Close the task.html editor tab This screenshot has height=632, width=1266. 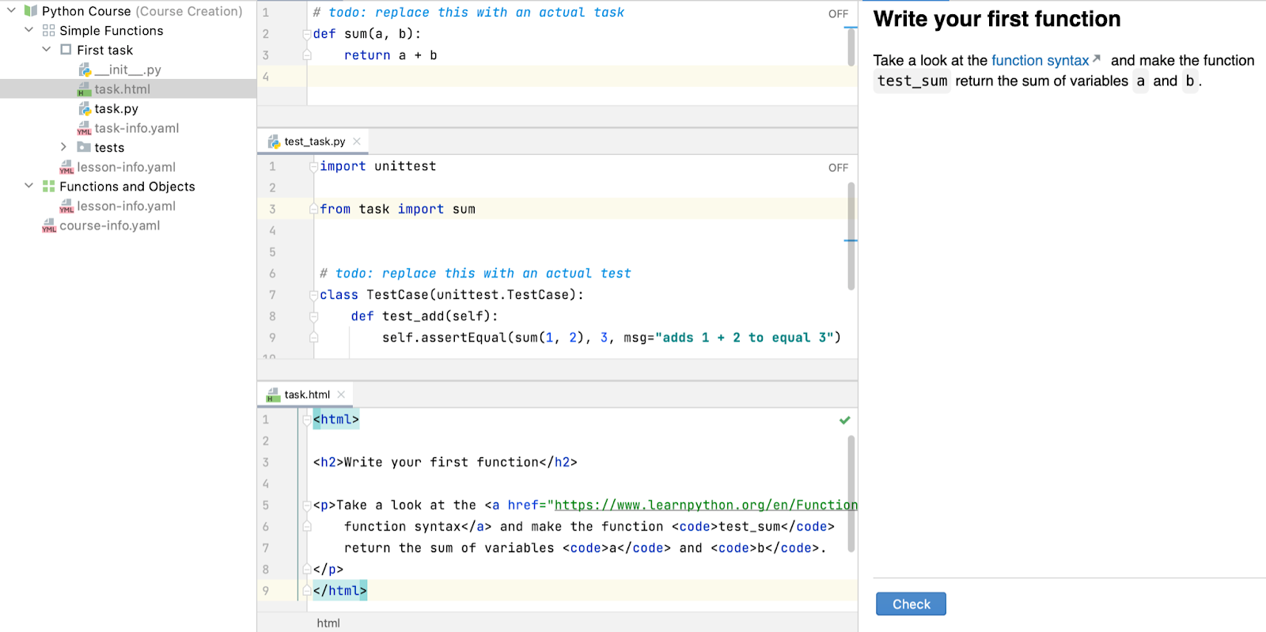341,395
